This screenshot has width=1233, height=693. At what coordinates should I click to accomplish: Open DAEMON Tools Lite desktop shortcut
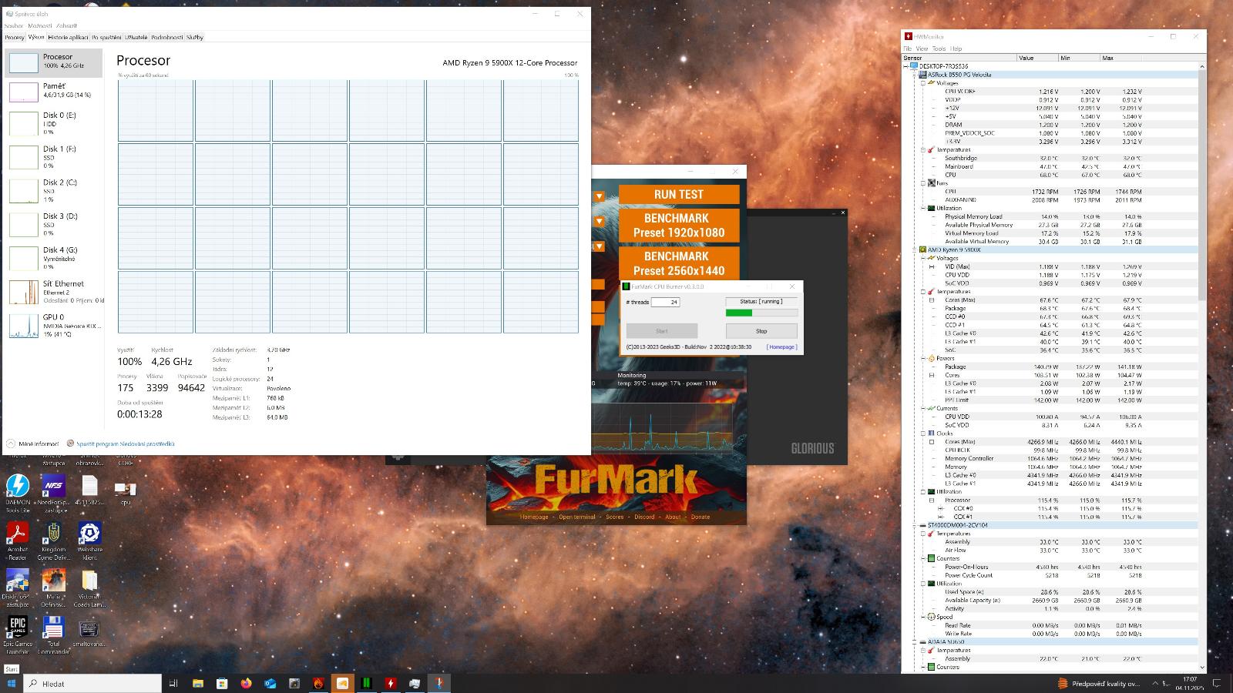[x=18, y=487]
